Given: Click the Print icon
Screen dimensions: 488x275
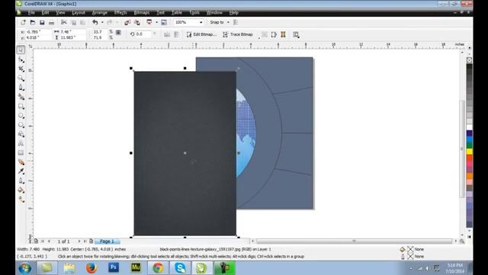Looking at the screenshot, I should click(x=51, y=22).
